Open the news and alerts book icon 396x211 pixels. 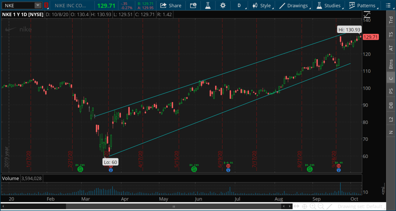click(193, 5)
